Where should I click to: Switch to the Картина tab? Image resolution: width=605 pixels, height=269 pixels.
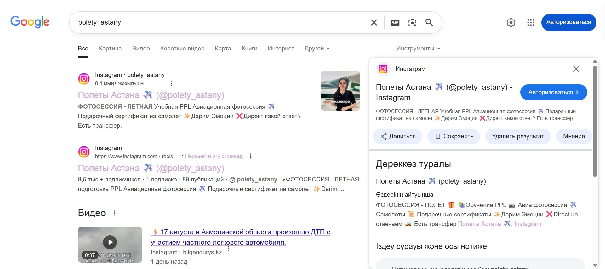tap(110, 49)
